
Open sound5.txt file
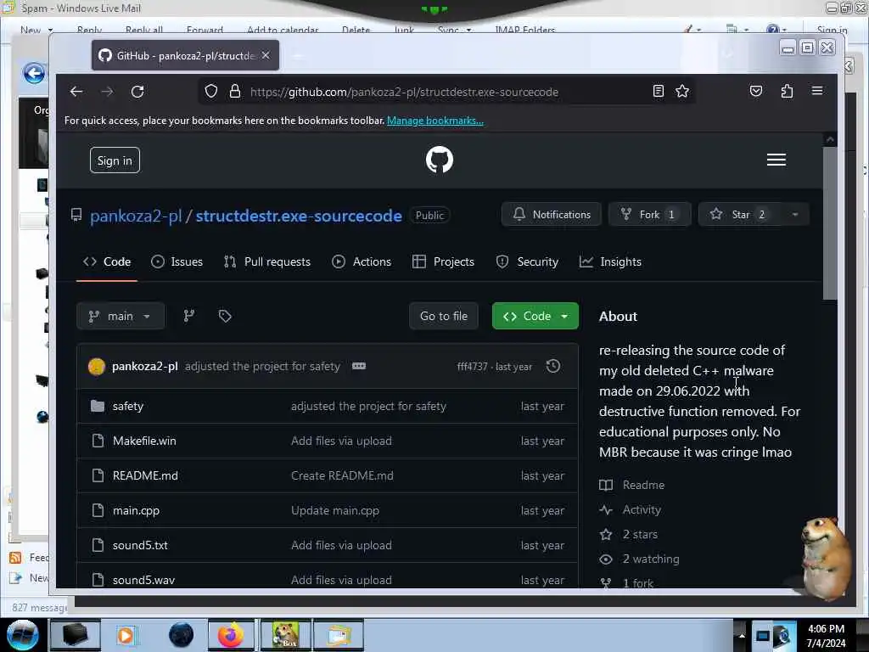(140, 546)
